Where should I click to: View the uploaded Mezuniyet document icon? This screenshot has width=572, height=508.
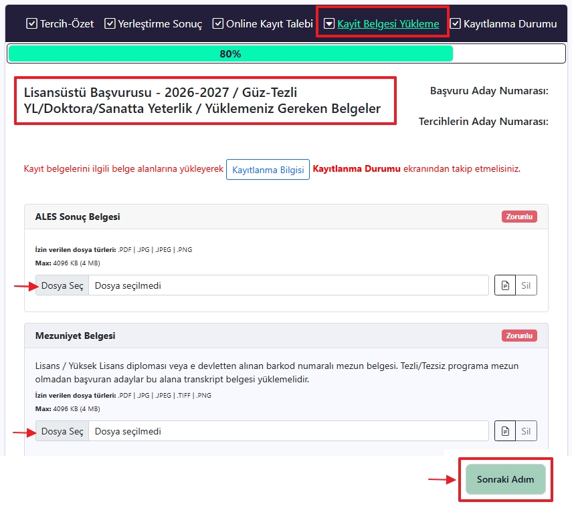[505, 431]
